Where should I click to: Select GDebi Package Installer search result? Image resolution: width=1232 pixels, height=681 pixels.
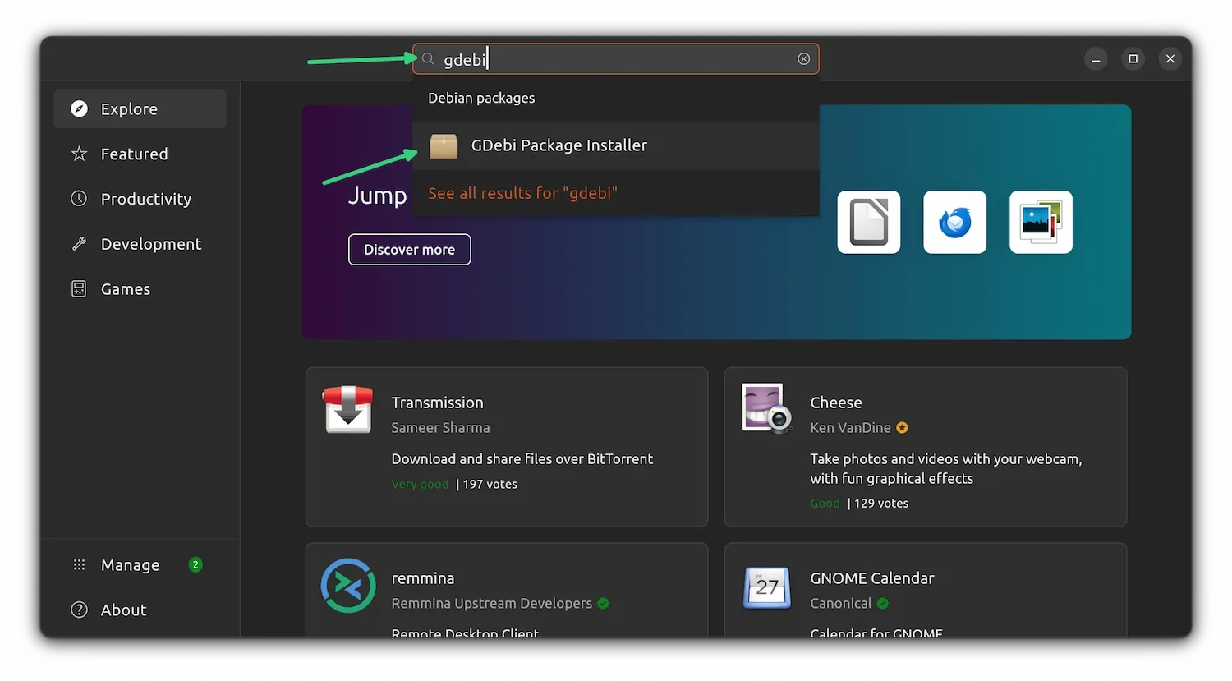click(616, 146)
